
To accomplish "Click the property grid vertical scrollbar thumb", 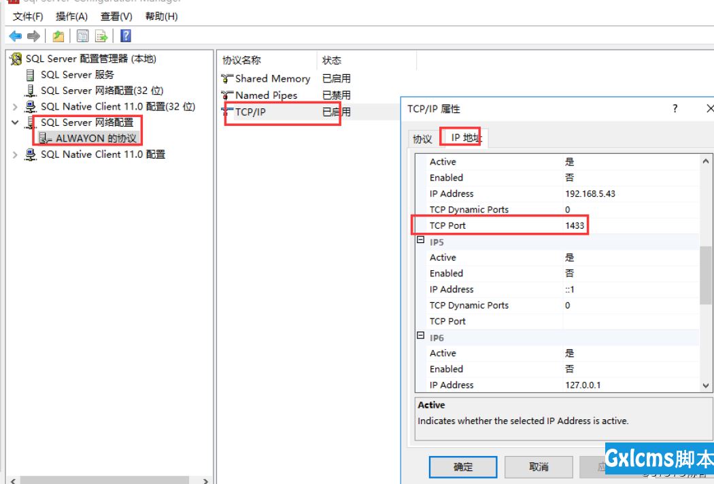I will tap(705, 275).
